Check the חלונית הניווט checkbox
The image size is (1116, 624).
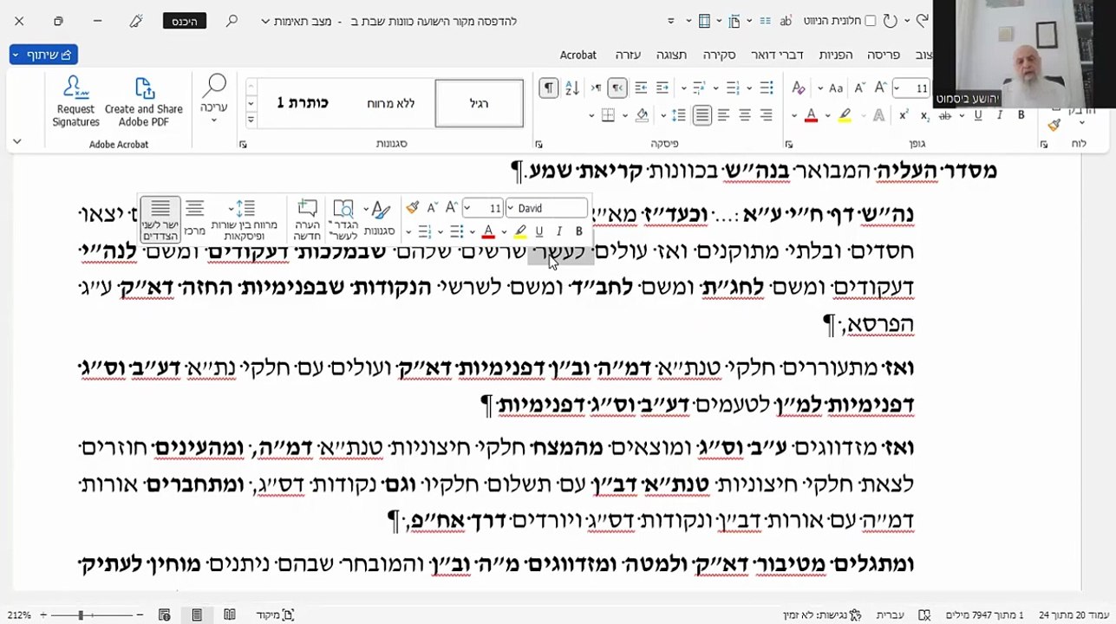coord(871,21)
